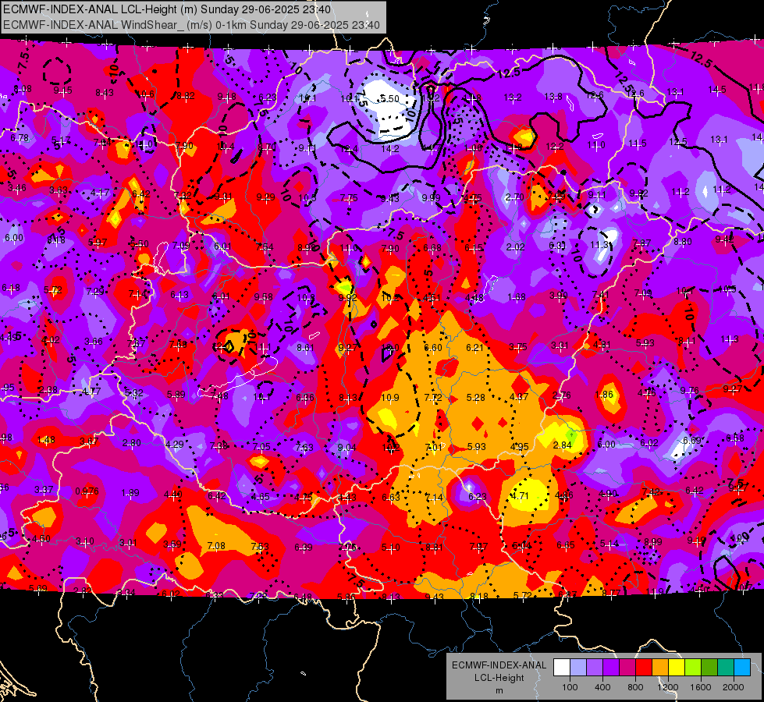The image size is (764, 702).
Task: Click the red legend swatch
Action: [x=644, y=668]
